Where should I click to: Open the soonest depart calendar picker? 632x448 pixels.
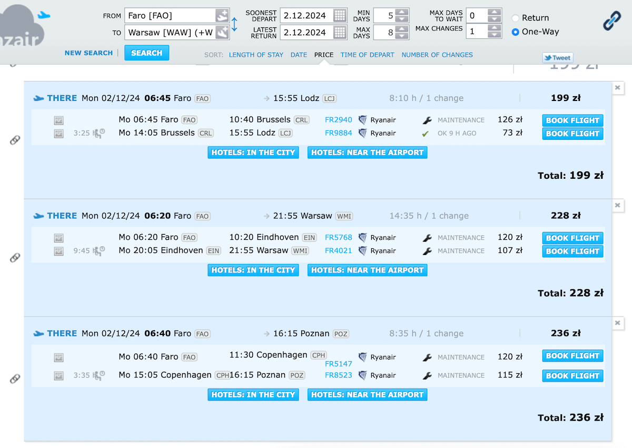pyautogui.click(x=340, y=15)
